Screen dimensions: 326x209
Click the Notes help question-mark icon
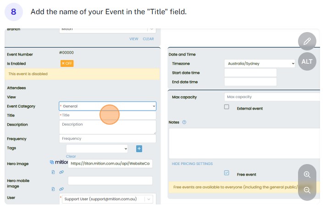(x=184, y=122)
